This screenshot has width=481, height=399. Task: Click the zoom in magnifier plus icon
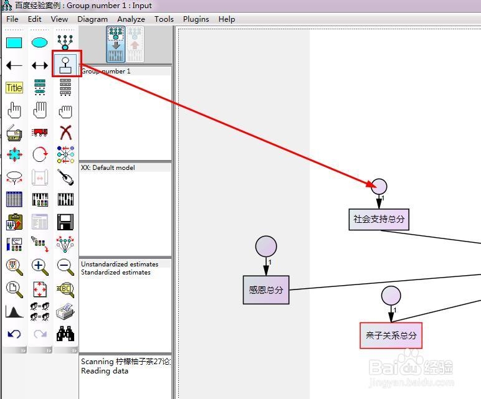point(40,267)
